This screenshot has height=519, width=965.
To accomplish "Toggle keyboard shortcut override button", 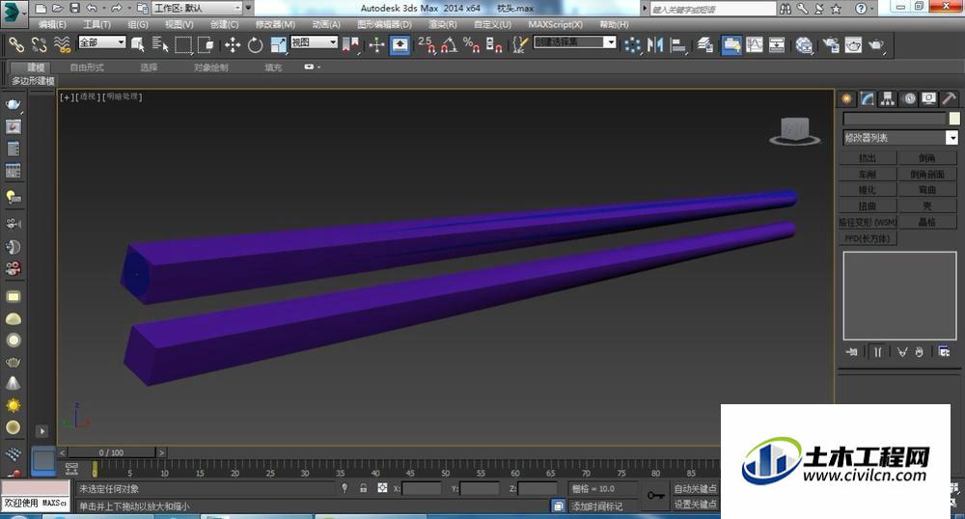I will [x=400, y=44].
